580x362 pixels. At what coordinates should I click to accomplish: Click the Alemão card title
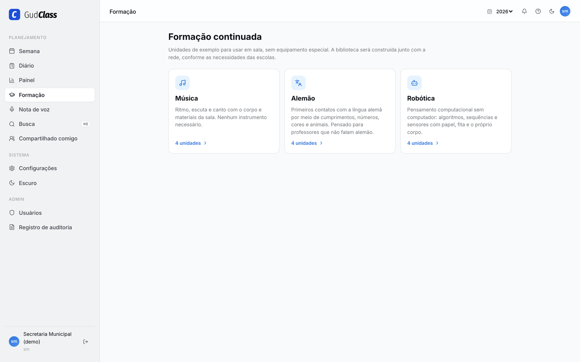(303, 98)
